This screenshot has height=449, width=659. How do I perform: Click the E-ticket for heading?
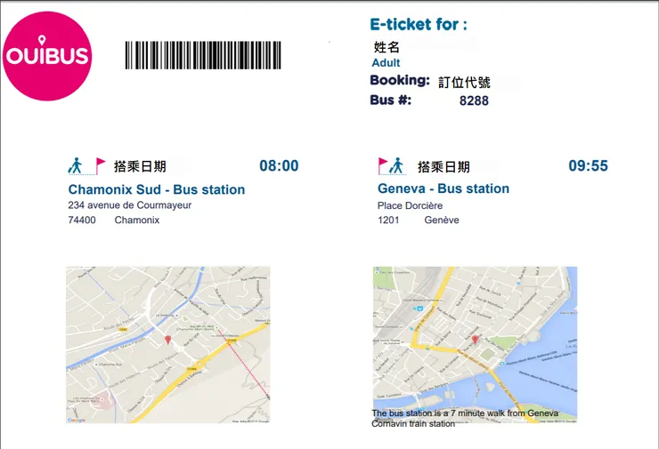tap(419, 24)
